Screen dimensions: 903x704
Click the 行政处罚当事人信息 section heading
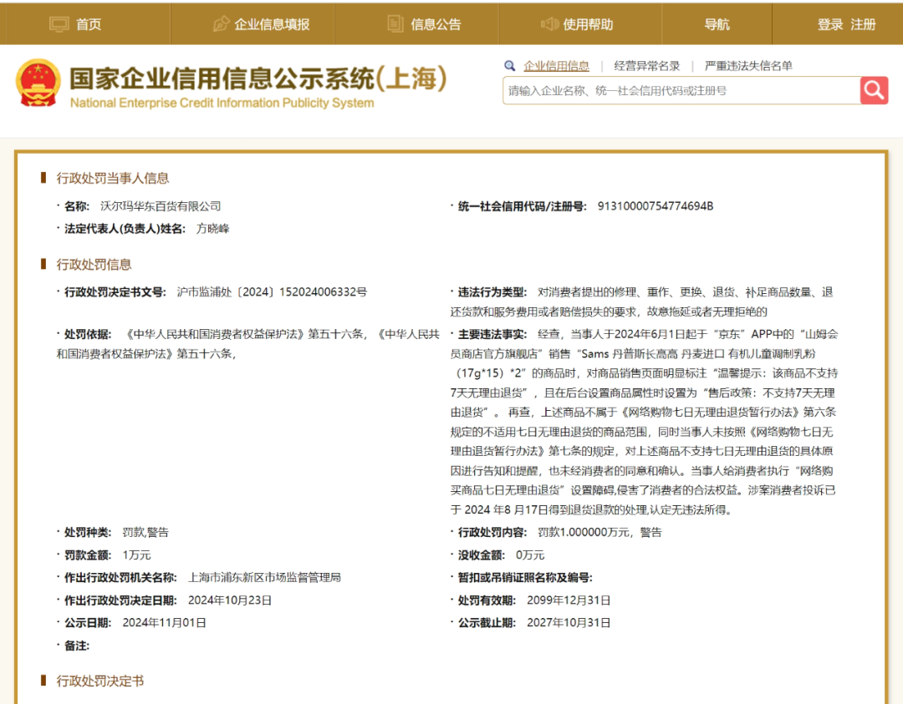113,178
